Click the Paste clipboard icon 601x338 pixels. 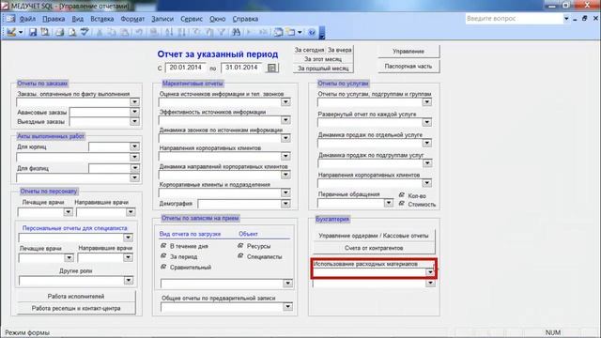coord(125,32)
